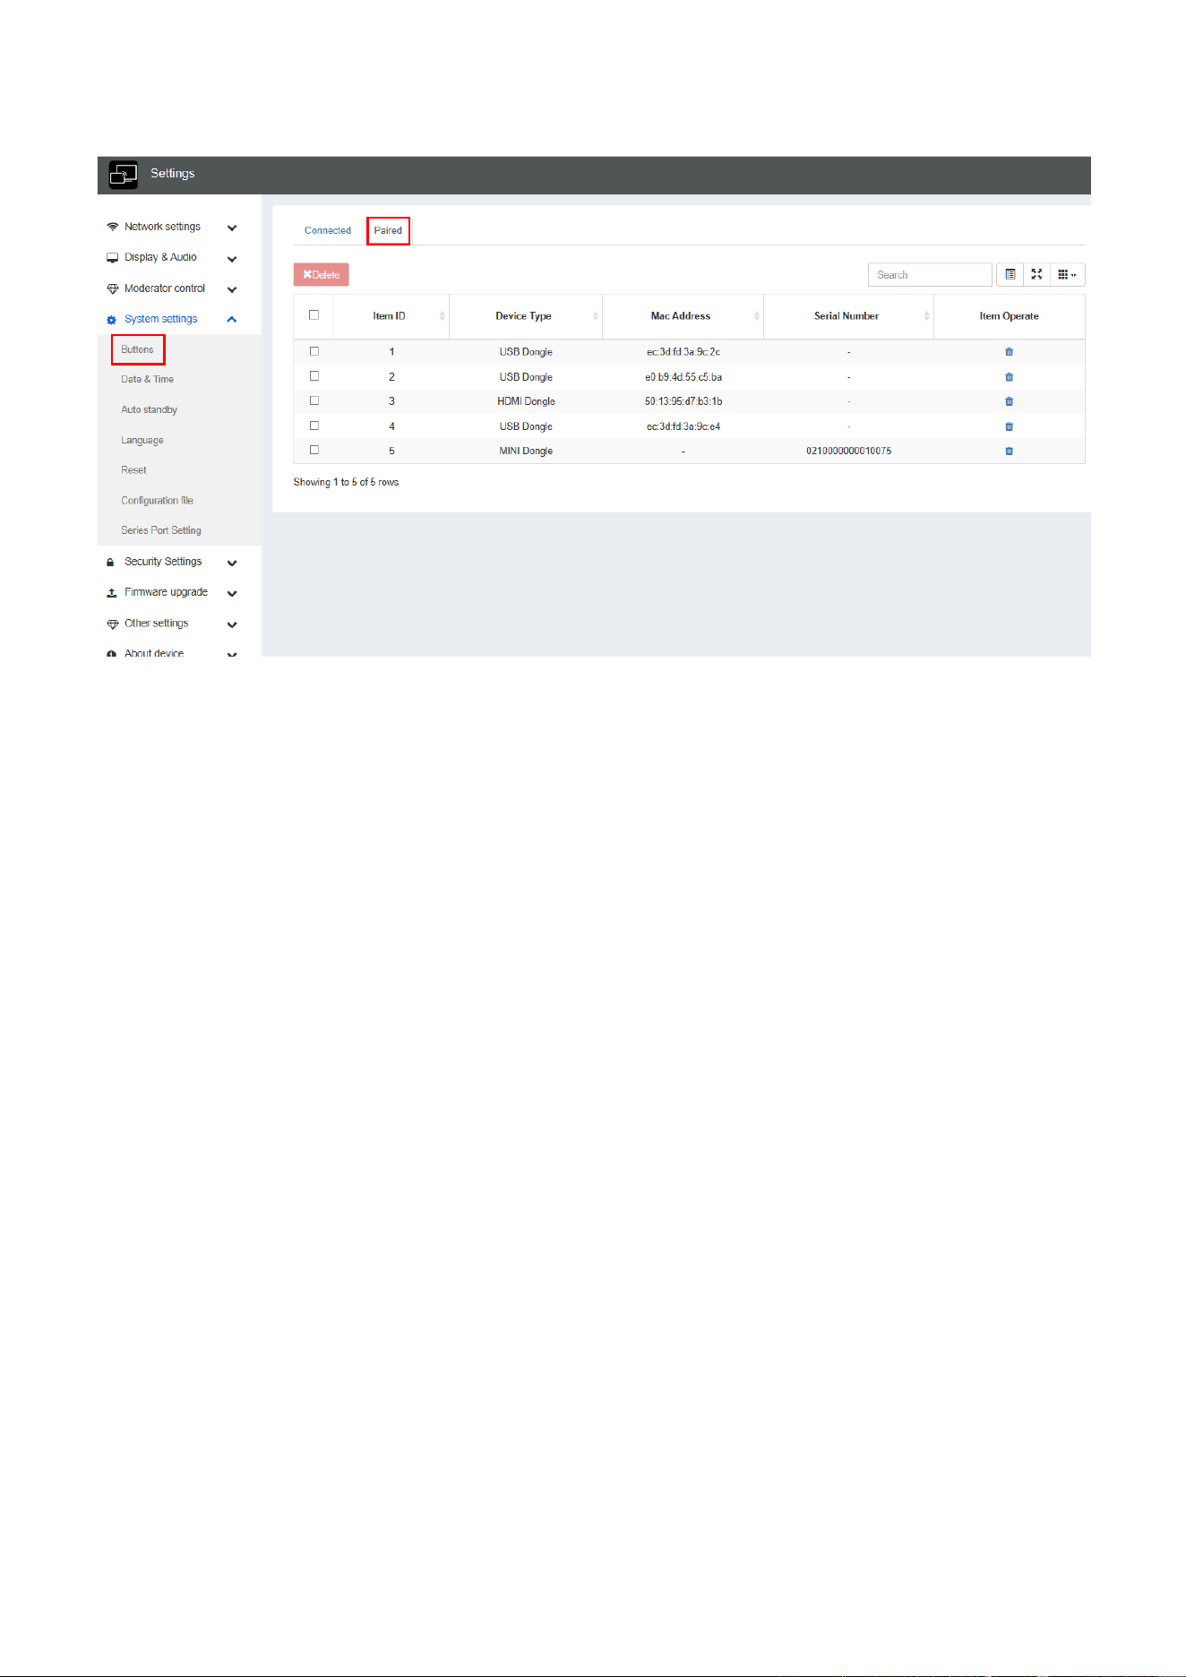Open the Date & Time submenu item
The height and width of the screenshot is (1677, 1186).
point(148,380)
